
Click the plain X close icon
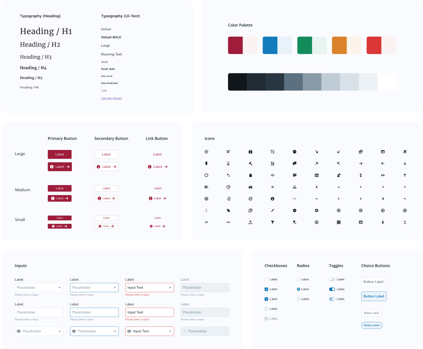[272, 187]
